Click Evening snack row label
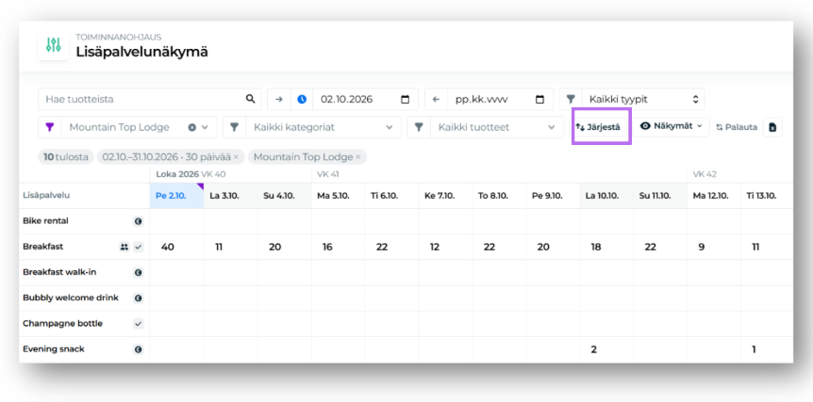 point(54,349)
